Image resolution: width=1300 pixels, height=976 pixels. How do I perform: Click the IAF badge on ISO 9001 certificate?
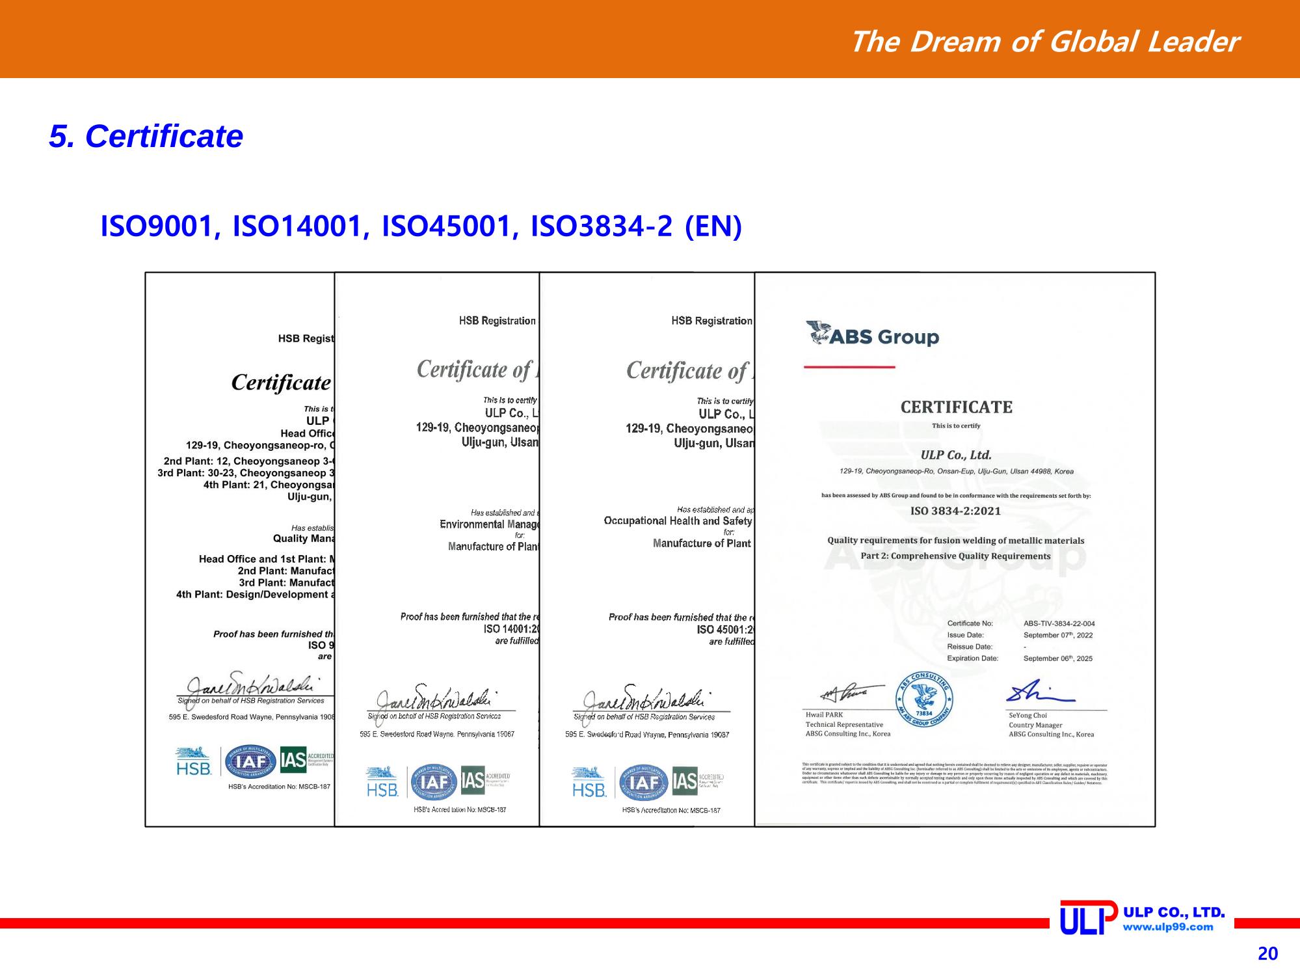click(x=250, y=761)
